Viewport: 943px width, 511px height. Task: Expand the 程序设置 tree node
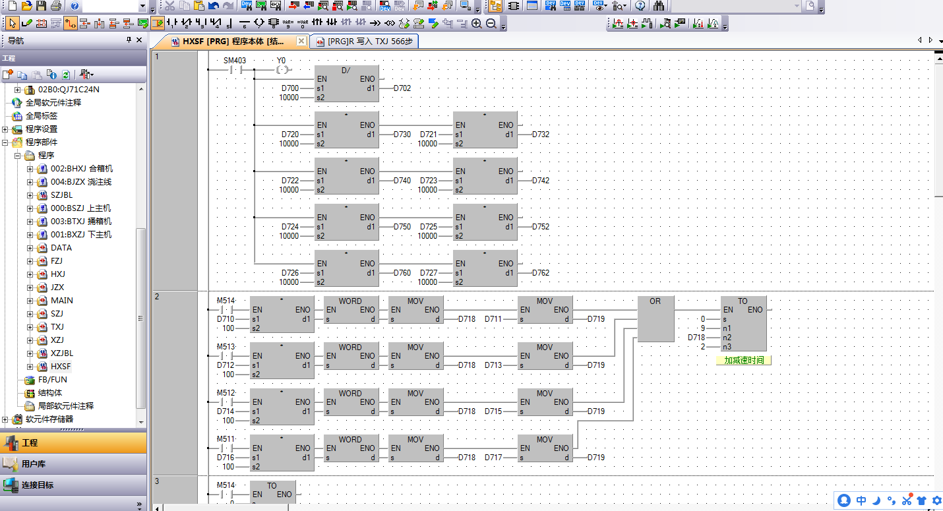click(5, 129)
